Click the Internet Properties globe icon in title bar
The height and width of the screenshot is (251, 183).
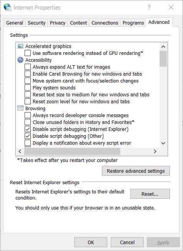click(x=8, y=7)
